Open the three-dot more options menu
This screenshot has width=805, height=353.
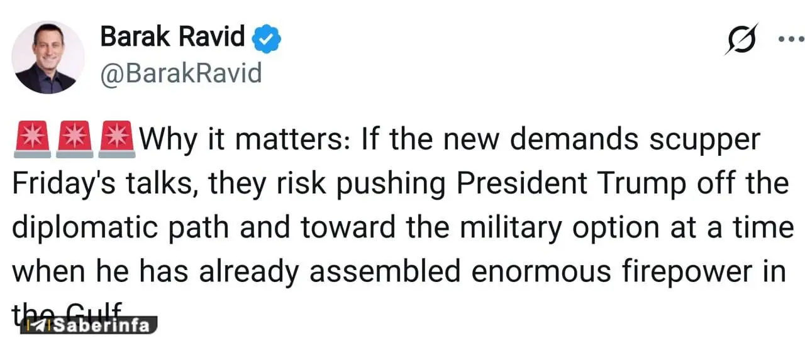coord(790,39)
